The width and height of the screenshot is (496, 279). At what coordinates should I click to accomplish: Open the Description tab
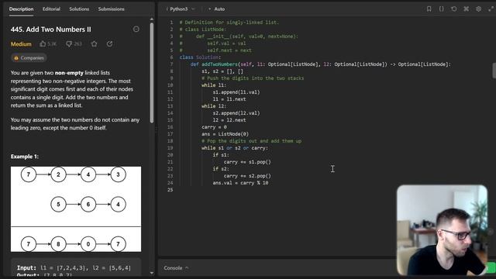pos(21,9)
